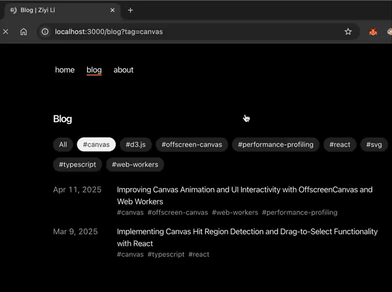392x292 pixels.
Task: Bookmark this page with the star icon
Action: click(x=348, y=32)
